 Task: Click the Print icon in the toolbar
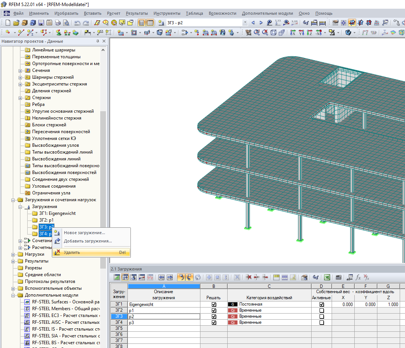(x=57, y=23)
